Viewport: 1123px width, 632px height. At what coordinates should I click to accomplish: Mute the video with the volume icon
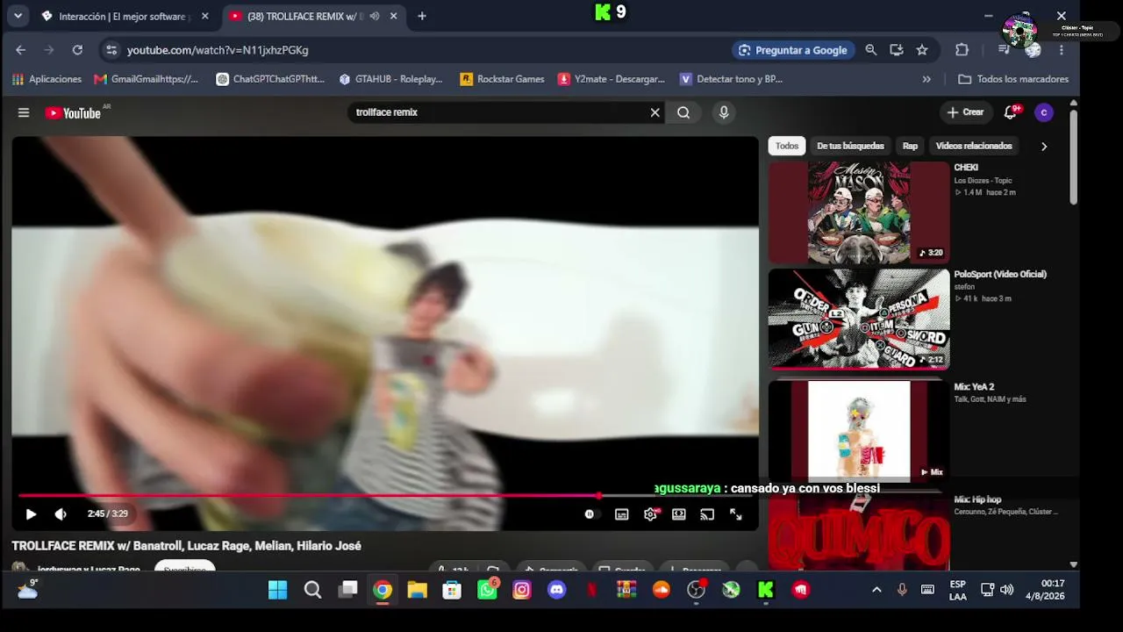coord(61,514)
